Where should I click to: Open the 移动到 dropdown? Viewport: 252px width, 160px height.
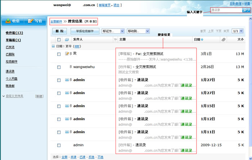138,31
